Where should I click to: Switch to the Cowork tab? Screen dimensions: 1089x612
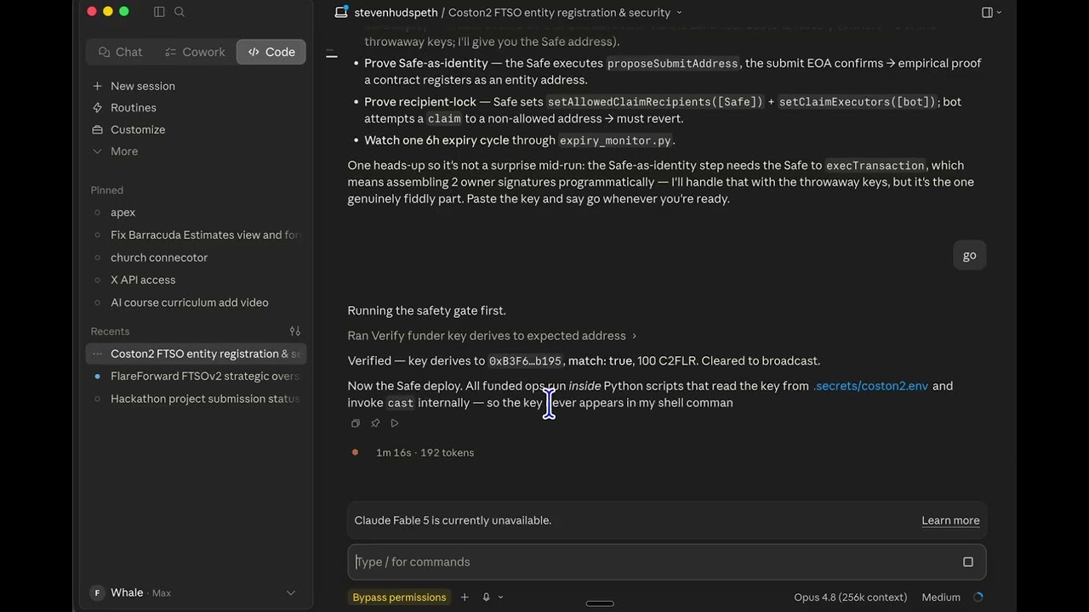(x=195, y=52)
